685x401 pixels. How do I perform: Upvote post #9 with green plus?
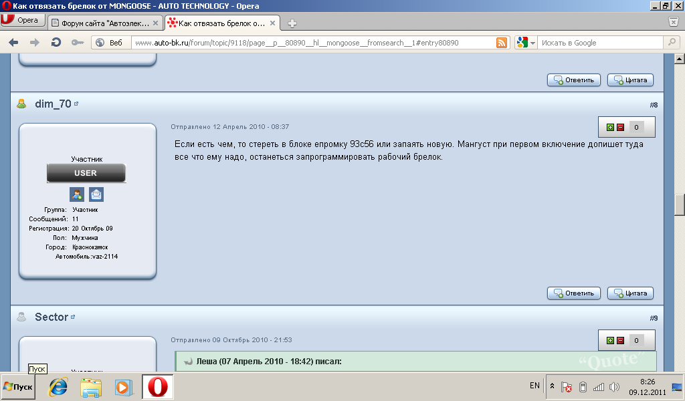[x=610, y=340]
